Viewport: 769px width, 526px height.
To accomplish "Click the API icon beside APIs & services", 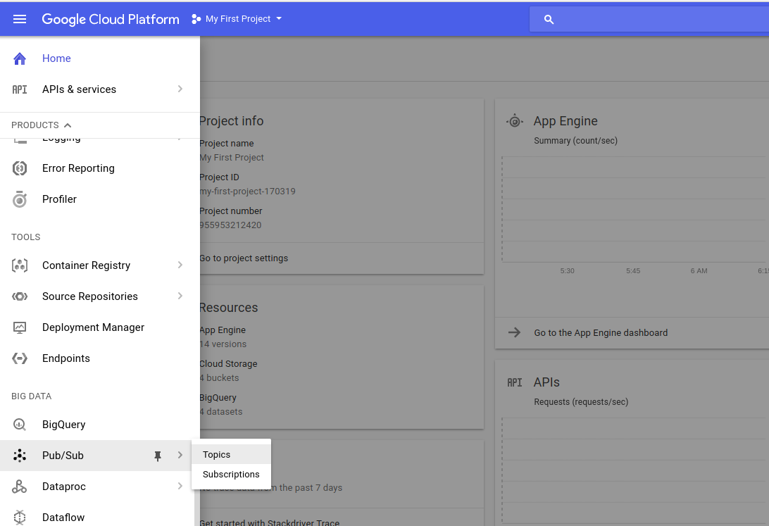I will 20,89.
